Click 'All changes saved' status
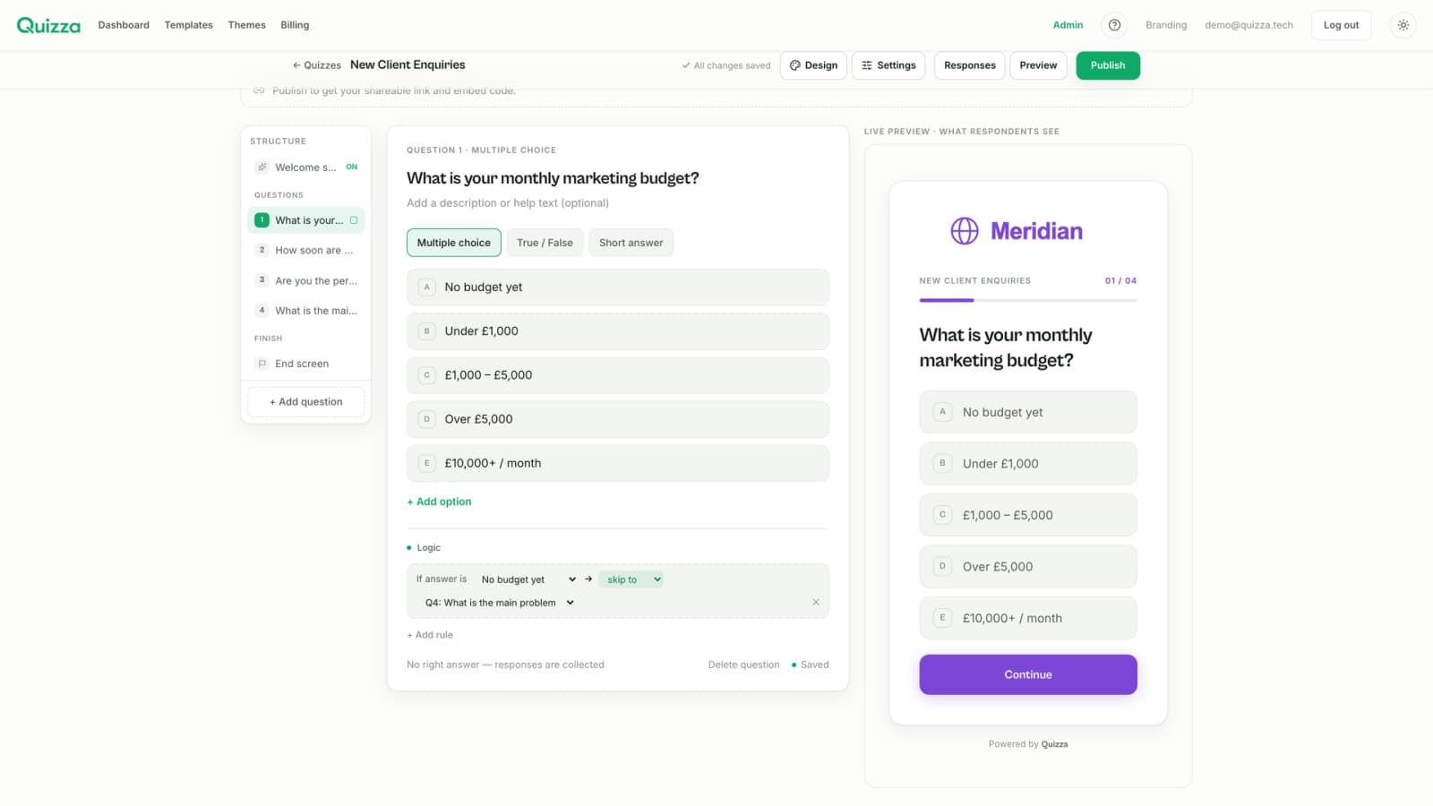Screen dimensions: 1433x806 pos(725,65)
